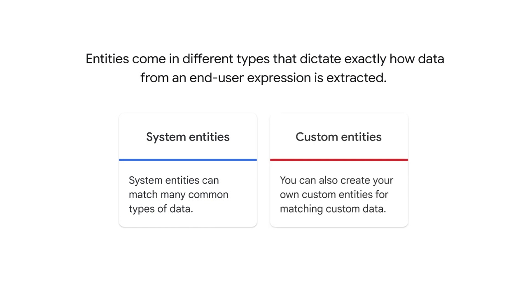Viewport: 527px width, 296px height.
Task: Click the headline's second line ending in extracted
Action: tap(263, 78)
